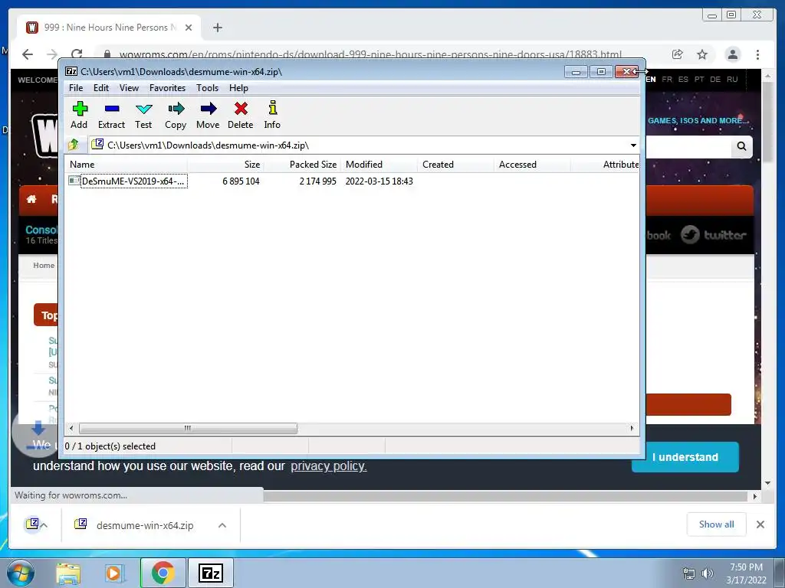Close the Chrome downloads bar
Viewport: 785px width, 588px height.
pyautogui.click(x=760, y=524)
